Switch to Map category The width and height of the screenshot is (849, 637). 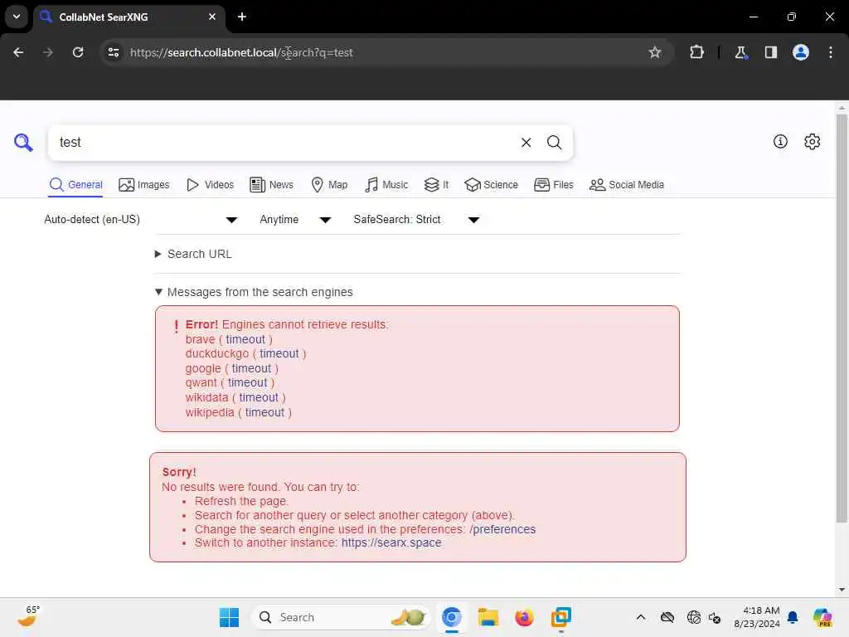[x=329, y=185]
